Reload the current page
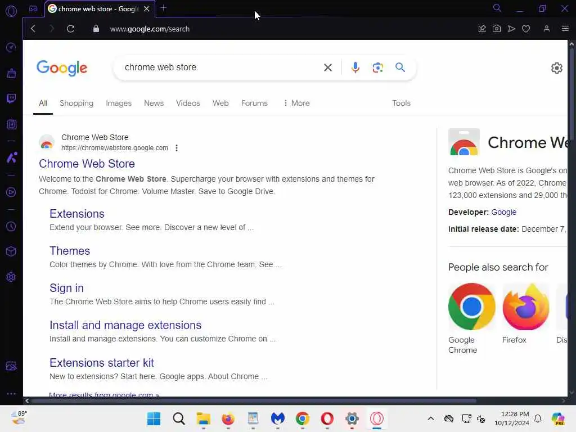The width and height of the screenshot is (576, 432). pyautogui.click(x=70, y=29)
